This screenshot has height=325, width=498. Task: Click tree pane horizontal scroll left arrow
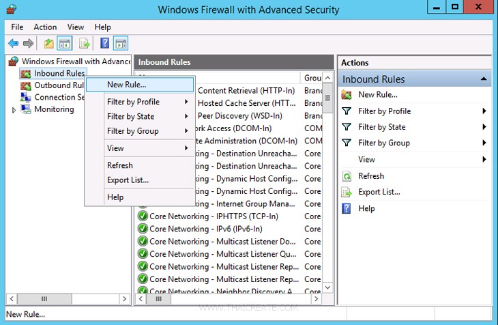12,298
